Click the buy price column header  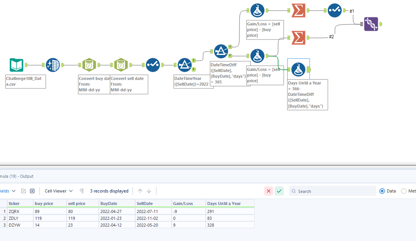(50, 203)
